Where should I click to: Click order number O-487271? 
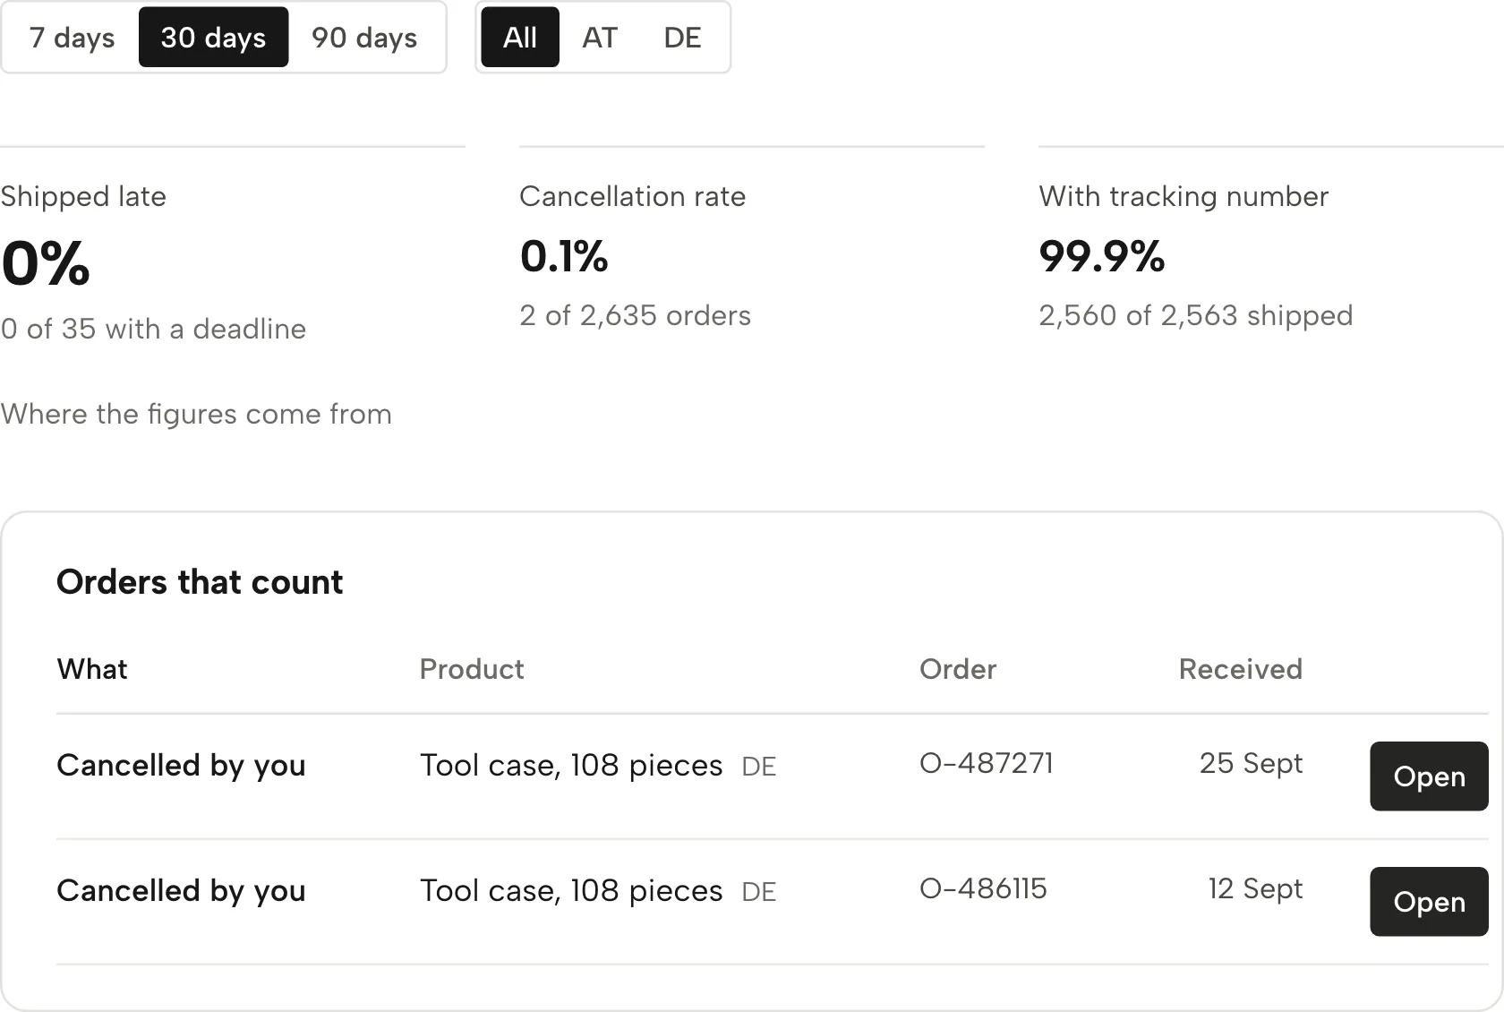(987, 763)
